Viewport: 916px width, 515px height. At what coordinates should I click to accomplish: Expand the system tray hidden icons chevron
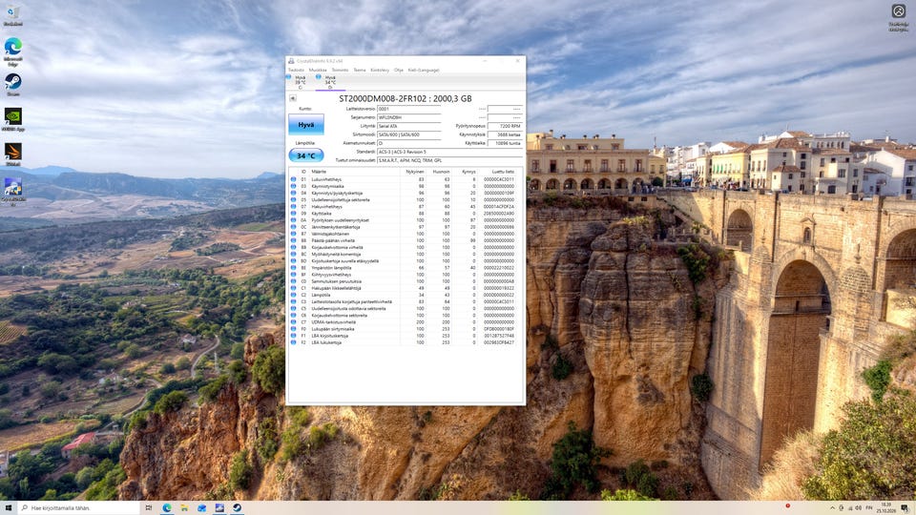coord(832,508)
